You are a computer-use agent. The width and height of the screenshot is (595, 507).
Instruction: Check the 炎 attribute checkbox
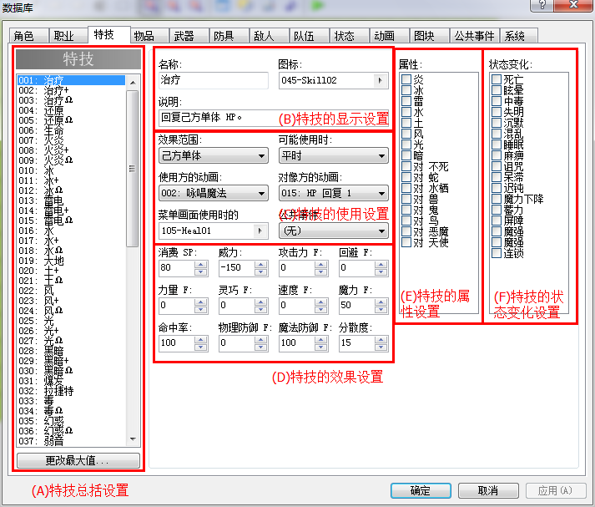click(x=406, y=79)
